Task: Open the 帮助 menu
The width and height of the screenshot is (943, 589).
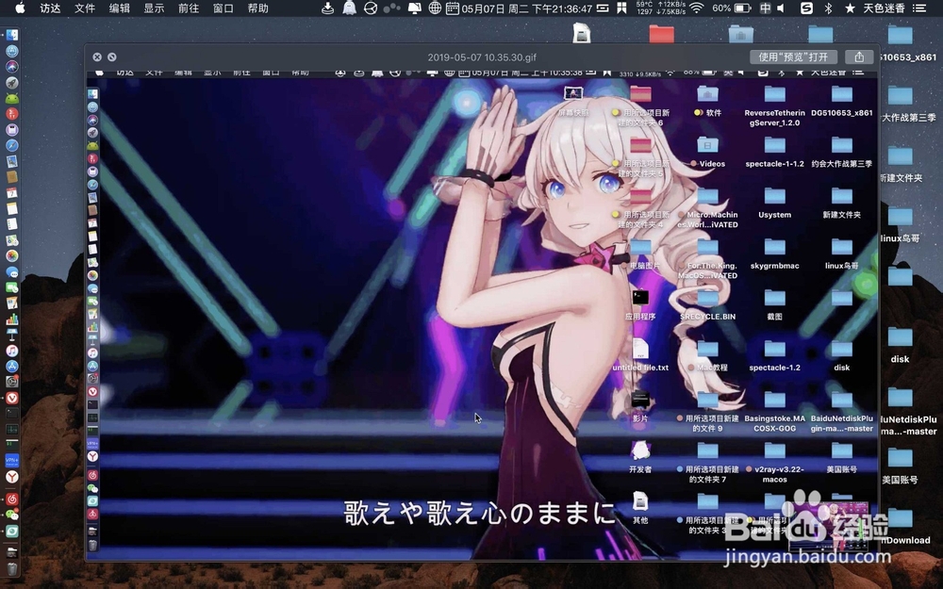Action: 258,8
